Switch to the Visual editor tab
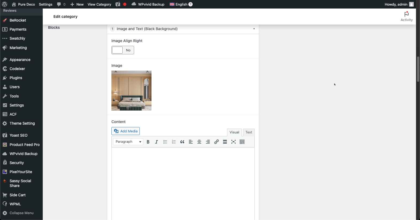Image resolution: width=420 pixels, height=220 pixels. coord(234,132)
